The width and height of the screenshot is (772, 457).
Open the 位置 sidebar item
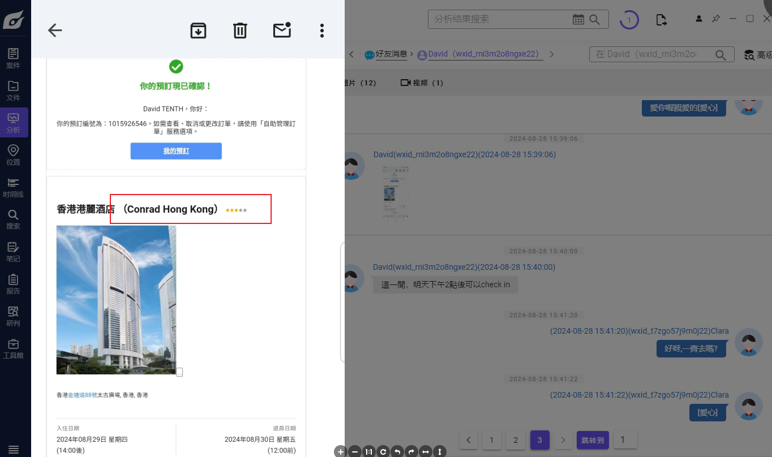(13, 155)
